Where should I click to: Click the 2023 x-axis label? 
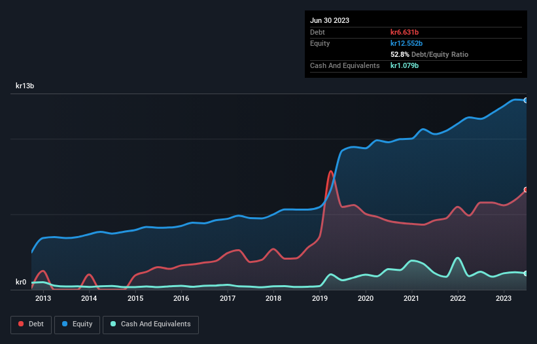[x=504, y=298]
